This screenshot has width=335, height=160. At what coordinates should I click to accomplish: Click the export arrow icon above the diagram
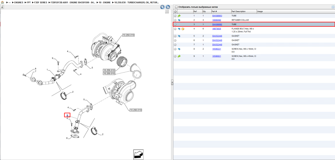coord(2,7)
